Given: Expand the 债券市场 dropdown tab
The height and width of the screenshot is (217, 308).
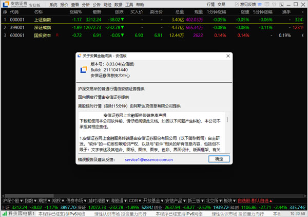Looking at the screenshot, I should pos(76,201).
